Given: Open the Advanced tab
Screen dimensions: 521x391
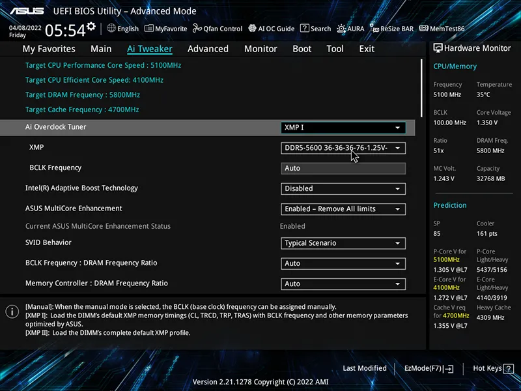Looking at the screenshot, I should coord(208,49).
